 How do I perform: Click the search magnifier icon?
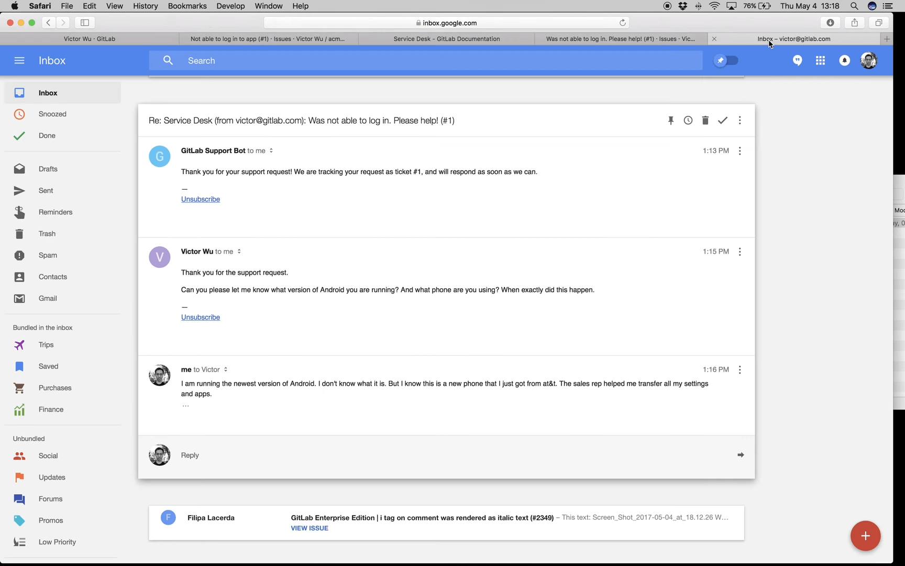(168, 61)
